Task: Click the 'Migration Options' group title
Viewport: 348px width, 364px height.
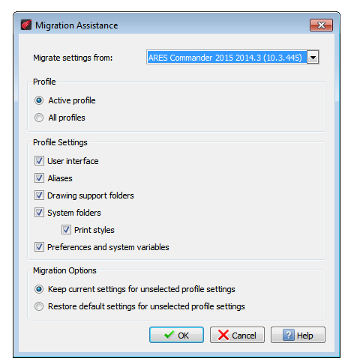Action: 64,270
